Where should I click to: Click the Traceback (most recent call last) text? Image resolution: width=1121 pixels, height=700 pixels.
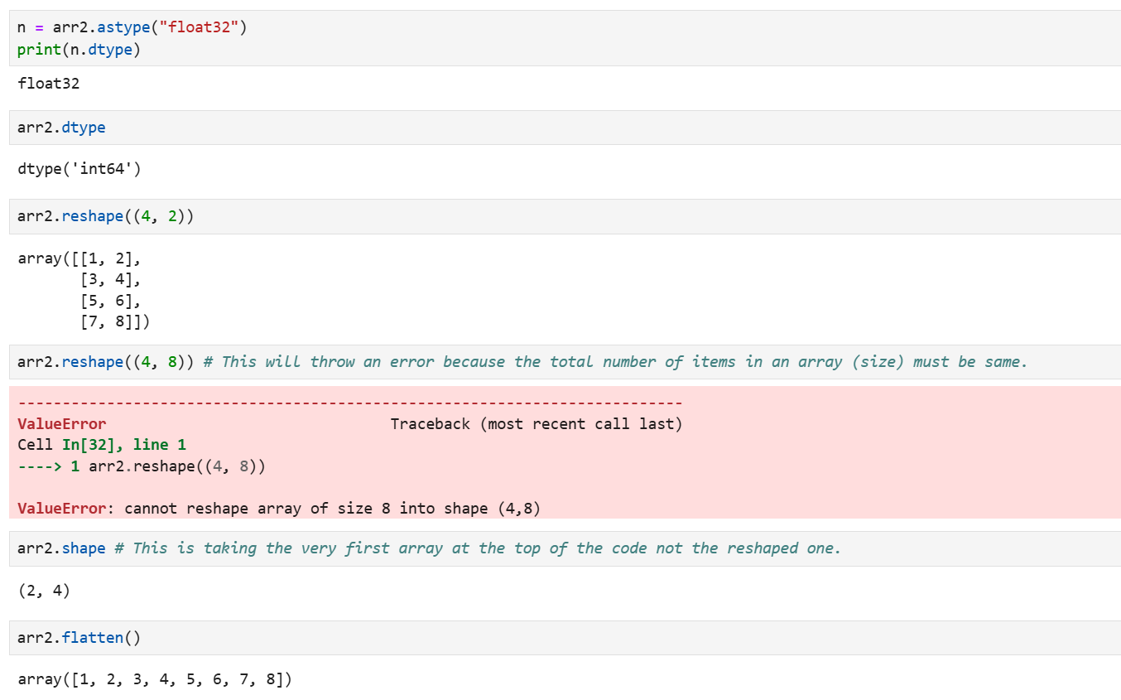pyautogui.click(x=536, y=424)
